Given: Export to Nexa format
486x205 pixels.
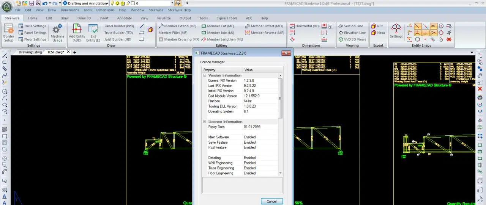Looking at the screenshot, I should point(378,33).
